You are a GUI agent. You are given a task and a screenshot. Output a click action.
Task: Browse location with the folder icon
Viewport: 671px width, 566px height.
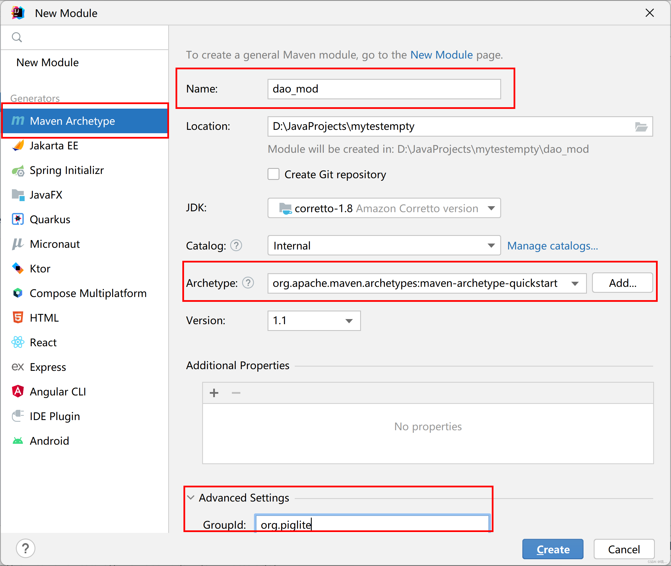pos(641,127)
